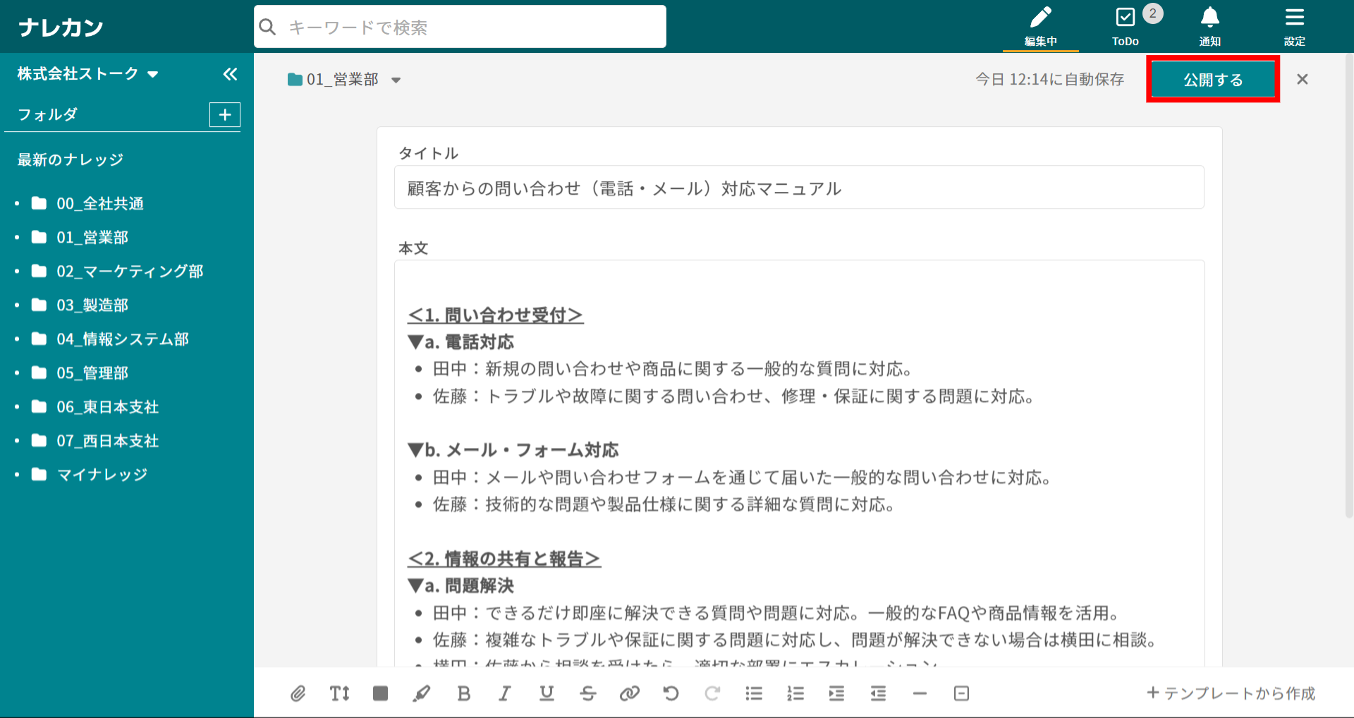
Task: Insert a bulleted list
Action: [754, 694]
